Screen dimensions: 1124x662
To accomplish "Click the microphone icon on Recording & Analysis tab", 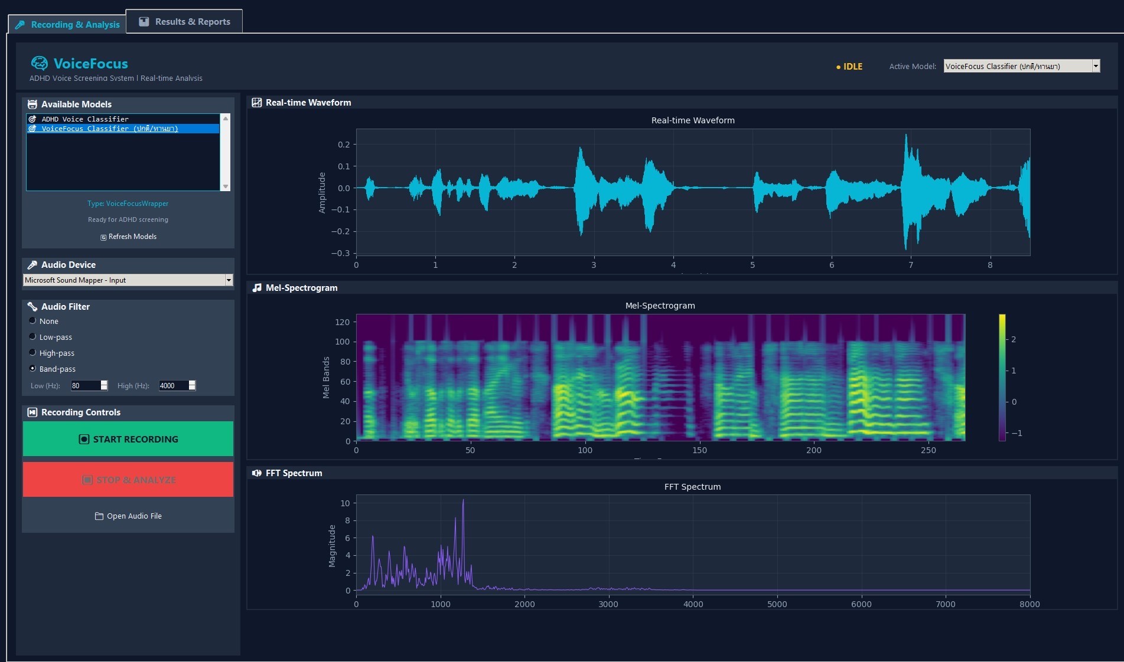I will 20,25.
